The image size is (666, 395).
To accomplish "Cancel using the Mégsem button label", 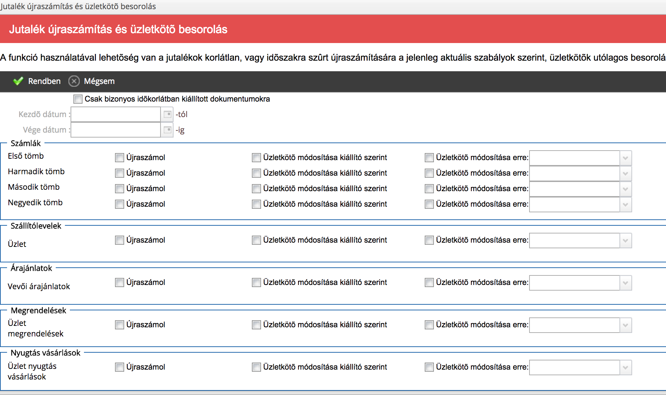I will coord(99,81).
